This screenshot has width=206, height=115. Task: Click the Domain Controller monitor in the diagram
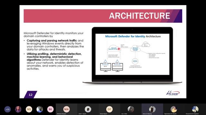click(117, 67)
